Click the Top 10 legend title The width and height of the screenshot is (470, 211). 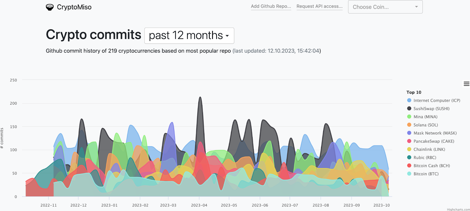414,92
